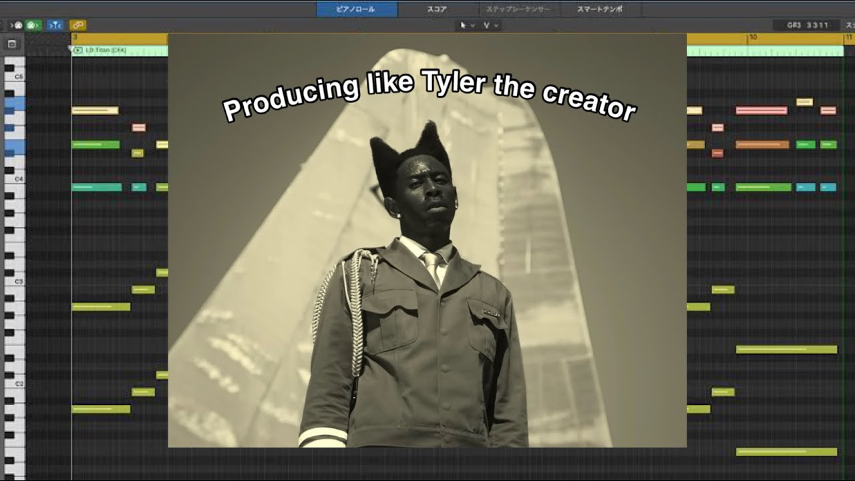Select the bright green note at bar 3 above C4
This screenshot has width=855, height=481.
point(96,144)
